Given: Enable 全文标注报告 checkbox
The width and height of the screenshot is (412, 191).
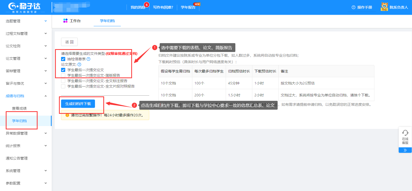Looking at the screenshot, I should pyautogui.click(x=63, y=81).
